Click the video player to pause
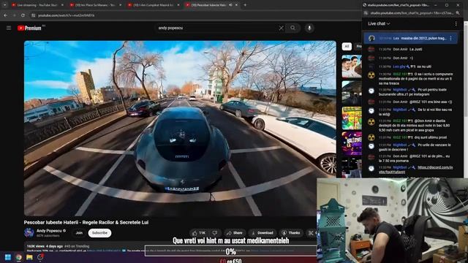Screen dimensions: 468x263 pyautogui.click(x=180, y=129)
